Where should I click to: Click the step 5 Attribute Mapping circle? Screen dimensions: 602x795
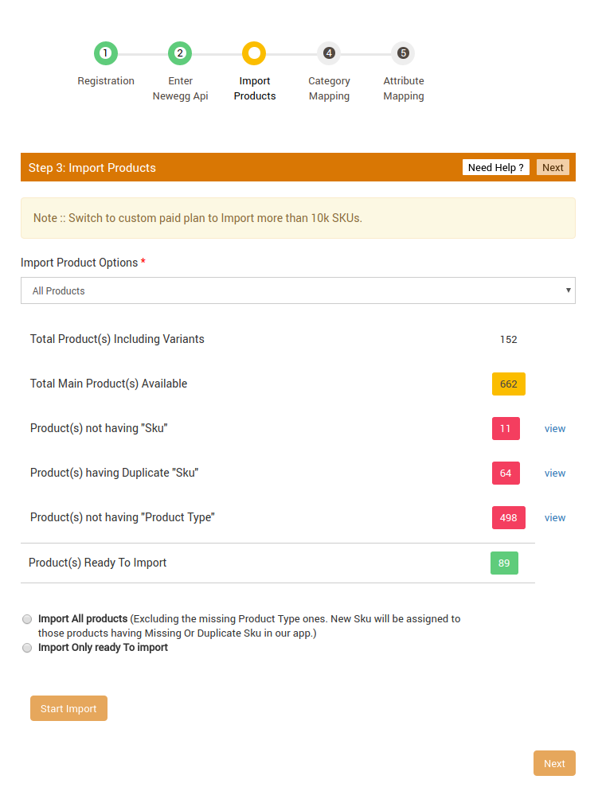click(x=403, y=54)
